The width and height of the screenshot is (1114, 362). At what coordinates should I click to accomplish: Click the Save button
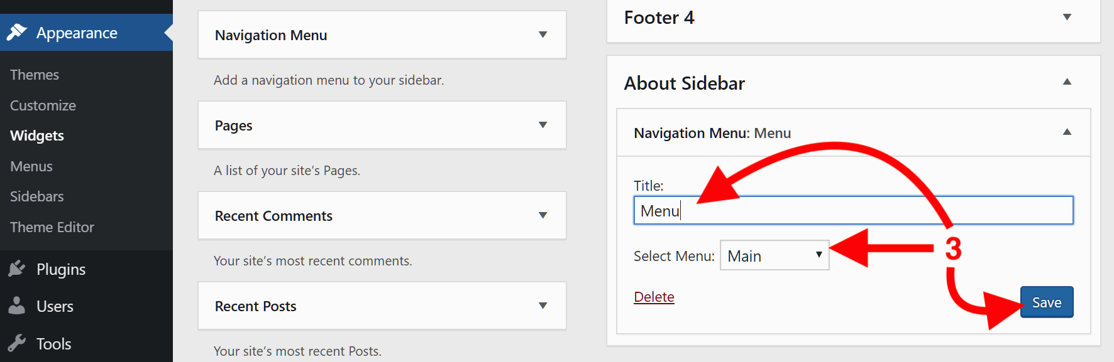[1046, 302]
